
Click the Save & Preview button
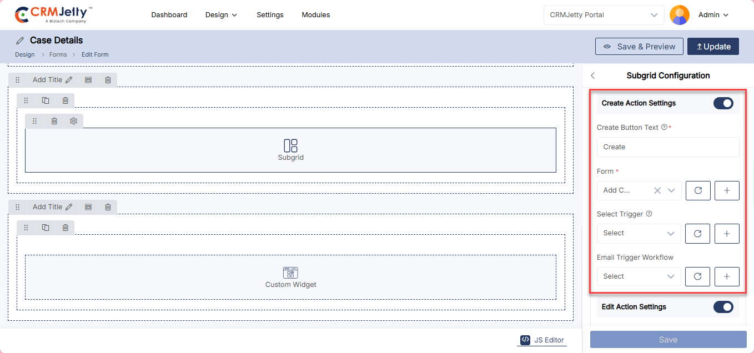click(639, 47)
